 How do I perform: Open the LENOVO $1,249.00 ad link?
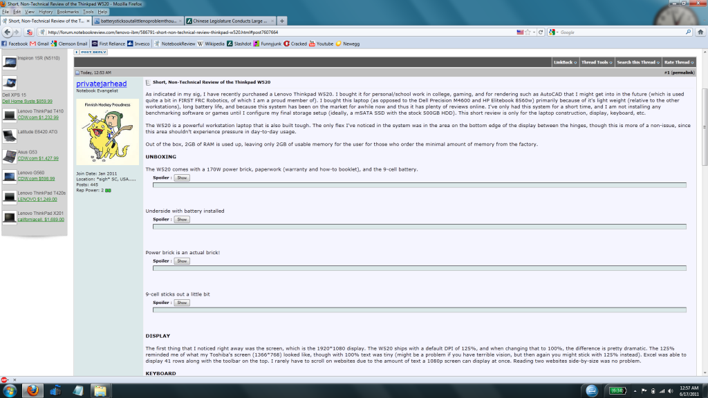(37, 199)
